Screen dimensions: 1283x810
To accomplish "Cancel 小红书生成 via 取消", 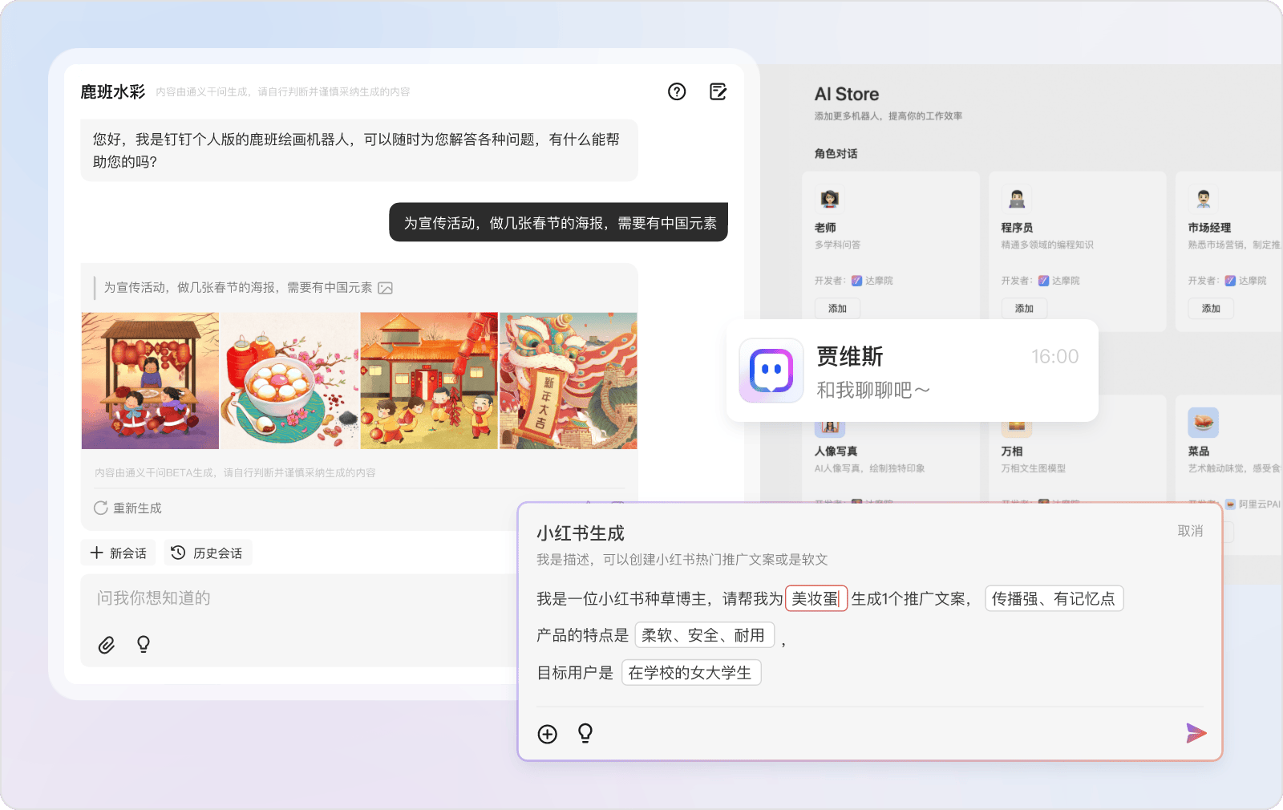I will pyautogui.click(x=1189, y=530).
